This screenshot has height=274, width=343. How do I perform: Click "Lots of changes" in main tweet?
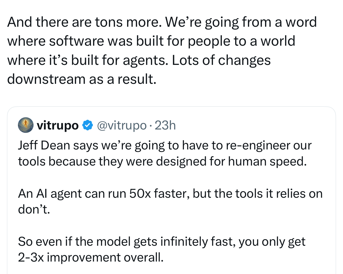coord(221,60)
